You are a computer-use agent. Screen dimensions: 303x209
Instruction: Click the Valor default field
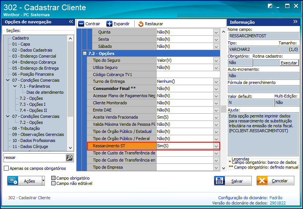[251, 102]
